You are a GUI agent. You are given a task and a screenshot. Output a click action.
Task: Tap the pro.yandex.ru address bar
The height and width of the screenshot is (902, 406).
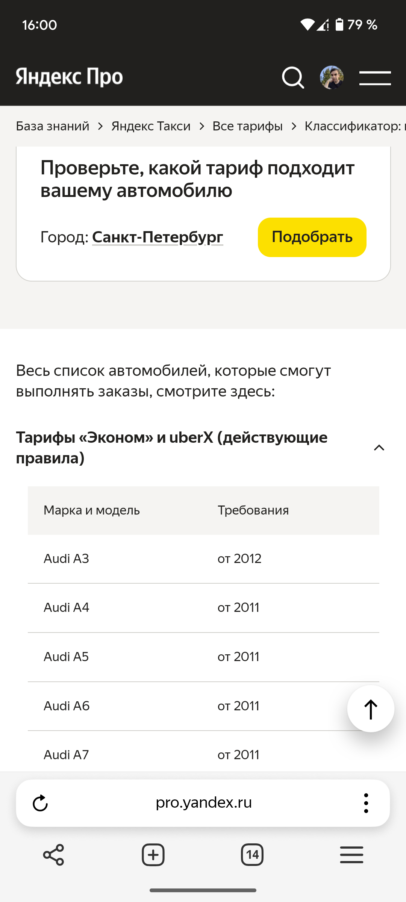click(x=203, y=803)
